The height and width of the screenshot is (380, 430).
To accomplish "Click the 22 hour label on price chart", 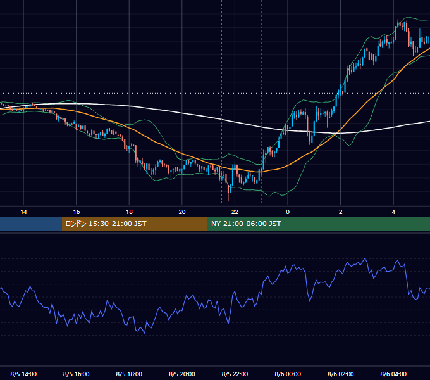I will coord(235,212).
